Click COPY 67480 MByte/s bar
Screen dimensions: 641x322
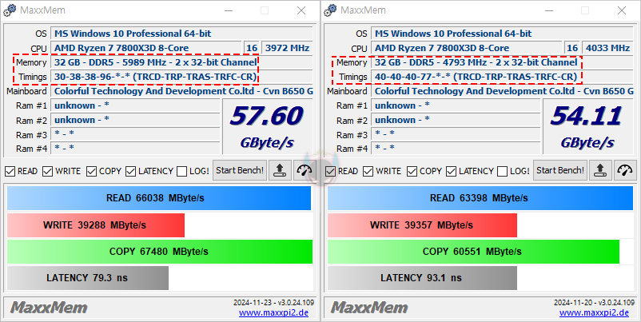(160, 252)
